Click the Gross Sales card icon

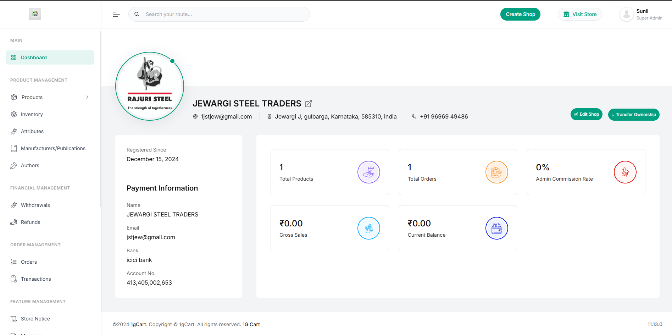pyautogui.click(x=369, y=228)
